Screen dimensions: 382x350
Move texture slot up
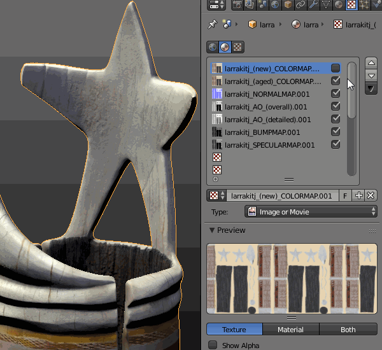tap(371, 63)
